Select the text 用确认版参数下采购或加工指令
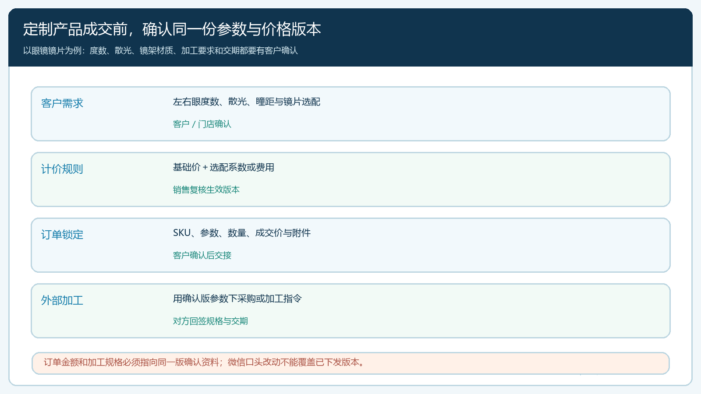 click(x=237, y=299)
